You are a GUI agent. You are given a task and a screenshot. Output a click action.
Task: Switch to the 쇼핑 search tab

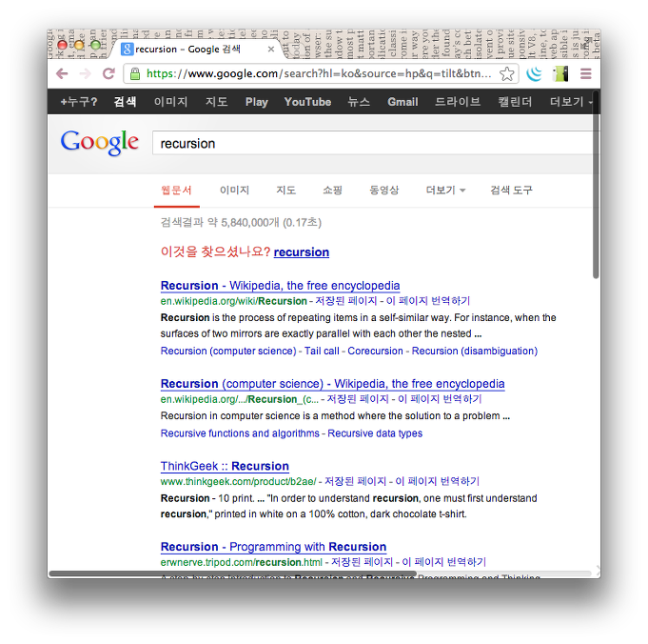[333, 191]
